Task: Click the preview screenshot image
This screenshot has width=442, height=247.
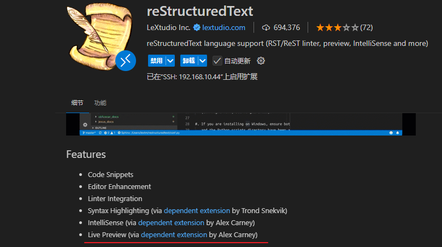Action: [241, 125]
